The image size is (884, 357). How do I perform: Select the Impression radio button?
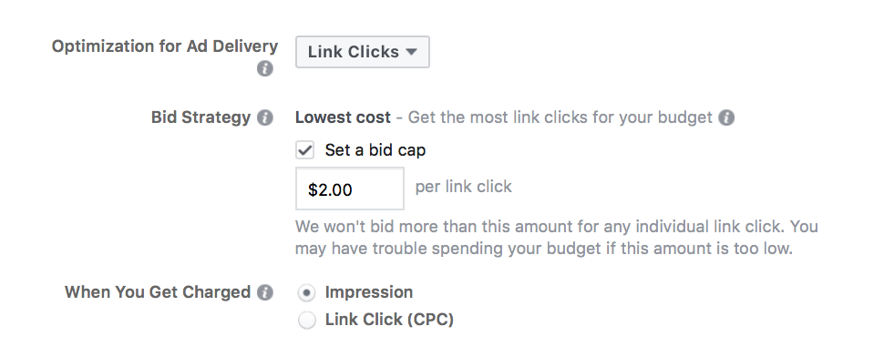(307, 293)
